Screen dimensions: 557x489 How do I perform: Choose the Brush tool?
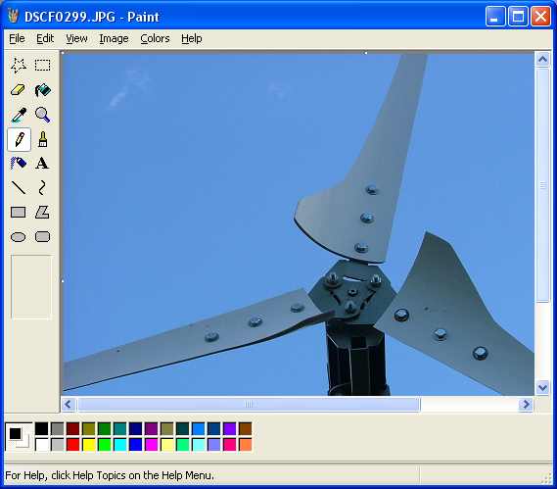click(x=42, y=139)
